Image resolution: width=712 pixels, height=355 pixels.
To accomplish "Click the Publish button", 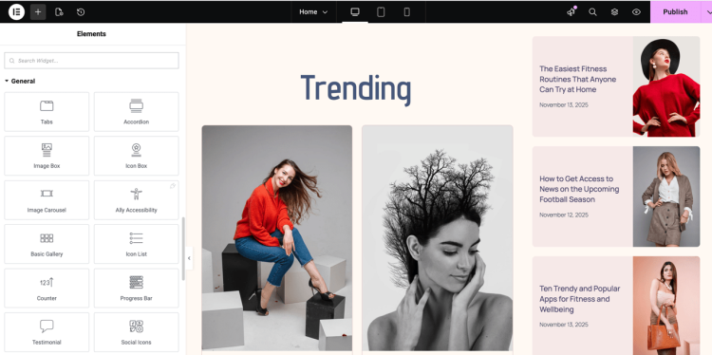I will [675, 11].
